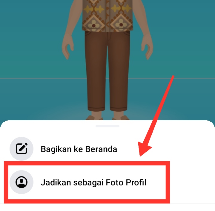Choose "Jadikan sebagai Foto Profil" option text
This screenshot has width=215, height=211.
93,182
